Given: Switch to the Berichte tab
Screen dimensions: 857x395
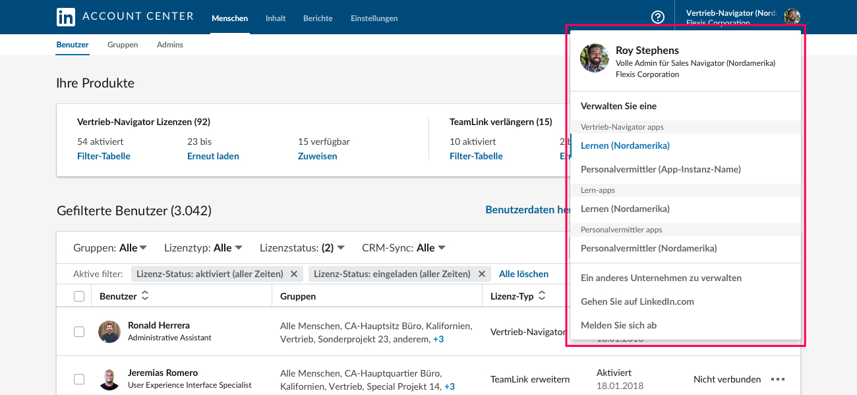Looking at the screenshot, I should click(x=318, y=18).
